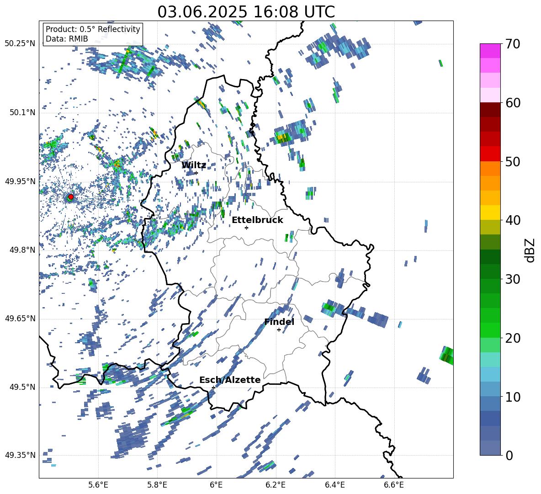The image size is (541, 494).
Task: Click the Findel station label
Action: pyautogui.click(x=279, y=322)
